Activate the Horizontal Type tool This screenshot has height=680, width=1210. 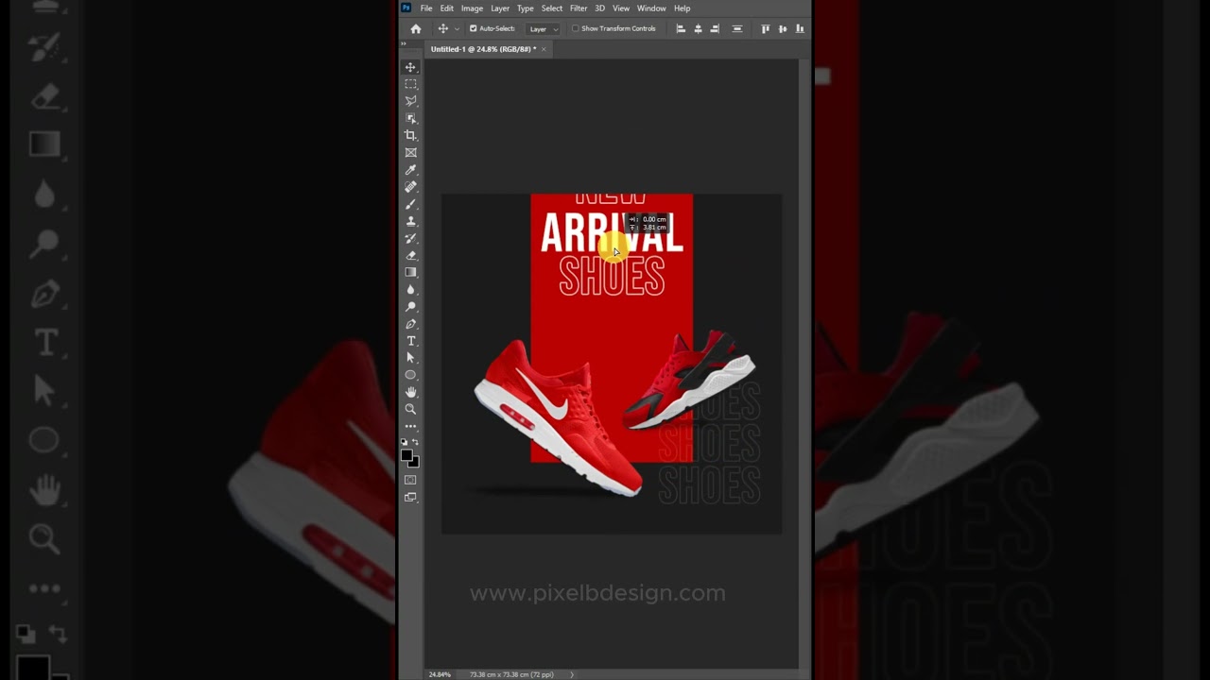point(410,341)
